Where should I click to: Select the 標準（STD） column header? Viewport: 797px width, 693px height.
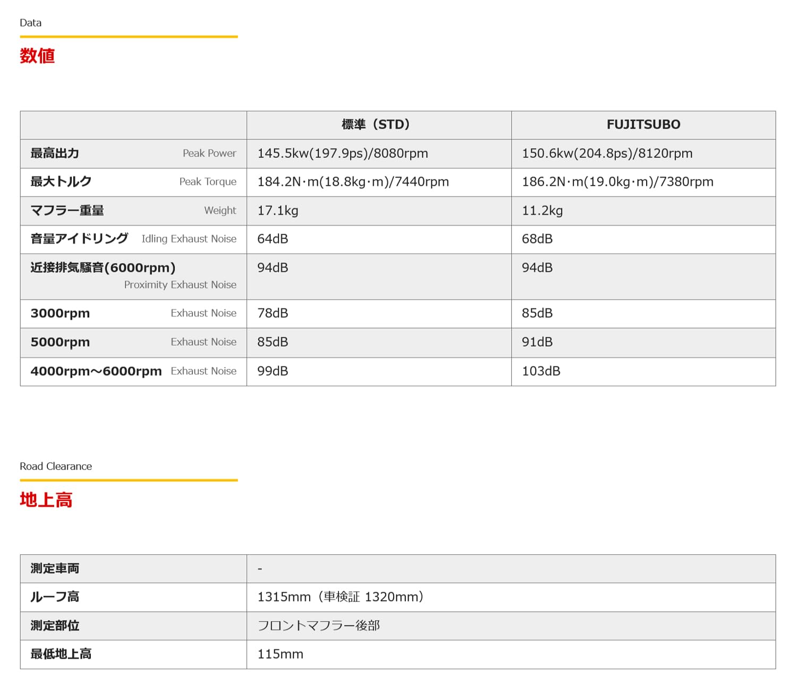click(378, 124)
